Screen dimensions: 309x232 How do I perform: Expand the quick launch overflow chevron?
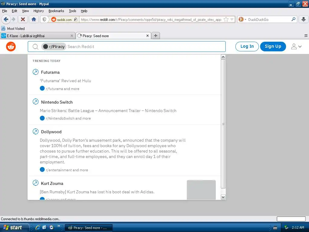click(x=59, y=226)
